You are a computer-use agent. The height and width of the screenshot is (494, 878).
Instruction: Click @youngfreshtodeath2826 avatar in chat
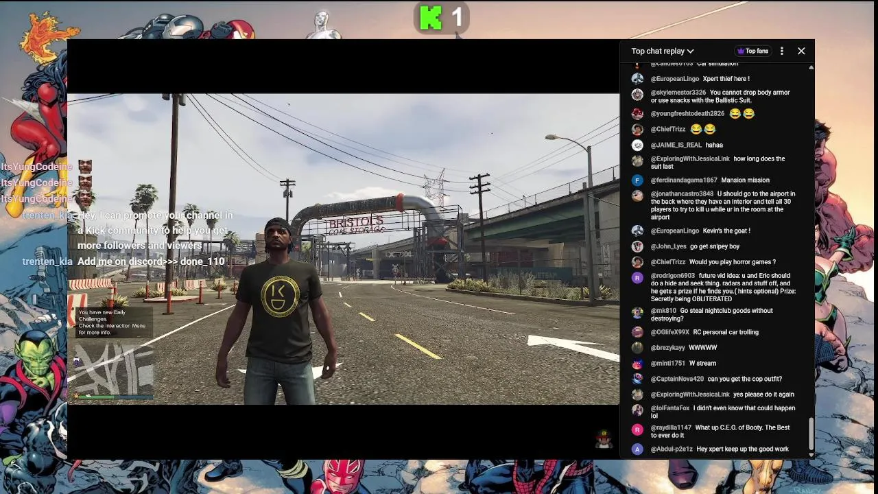click(x=637, y=114)
